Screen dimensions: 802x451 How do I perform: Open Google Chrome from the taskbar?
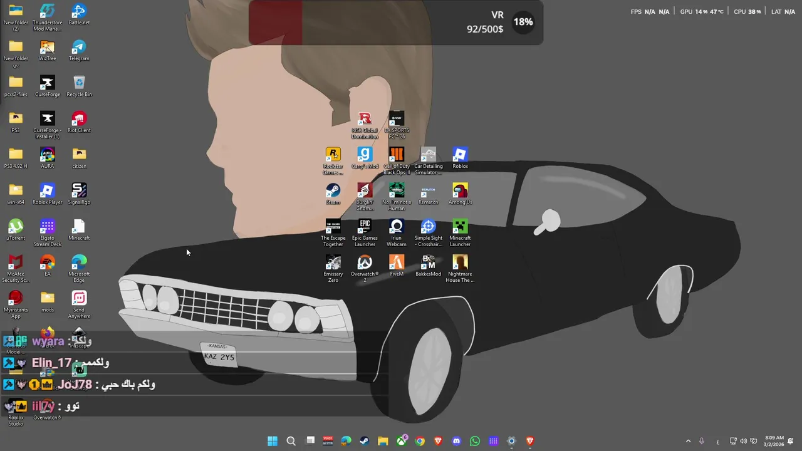tap(420, 441)
